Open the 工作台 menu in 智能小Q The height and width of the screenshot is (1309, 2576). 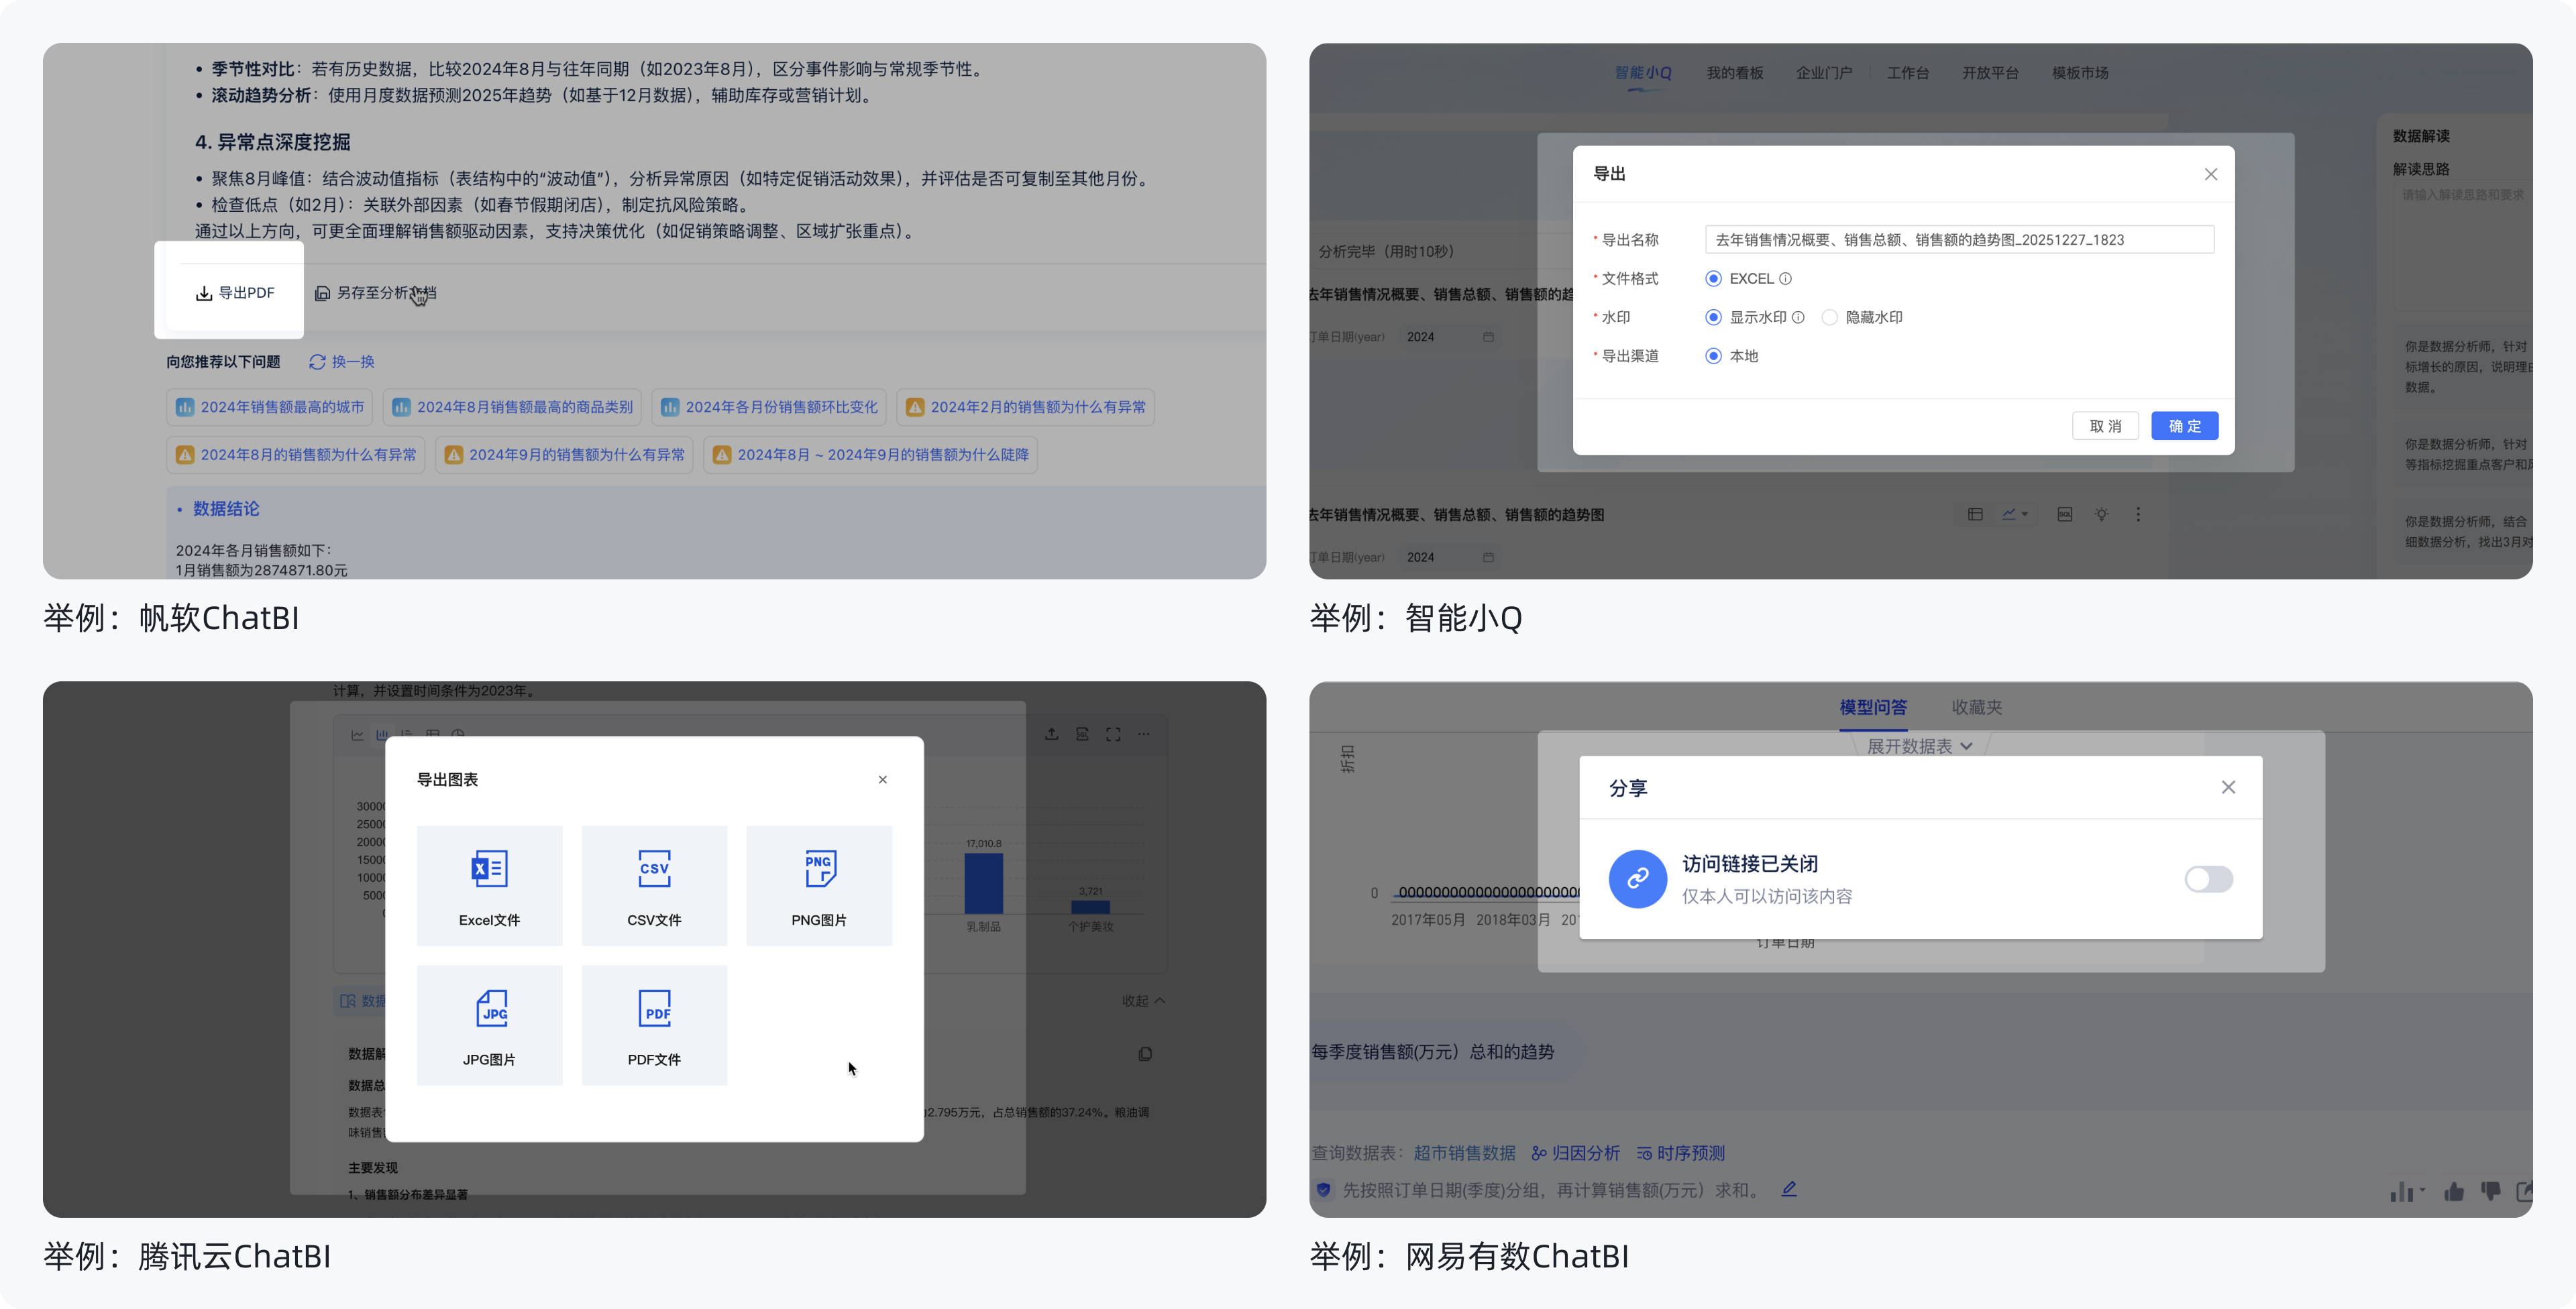(x=1909, y=72)
